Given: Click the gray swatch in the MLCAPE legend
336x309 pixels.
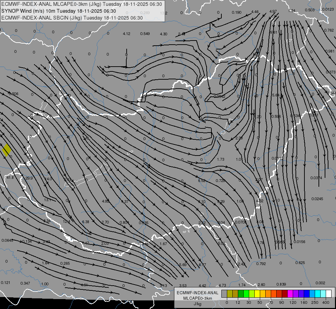Looking at the screenshot, I should [224, 294].
